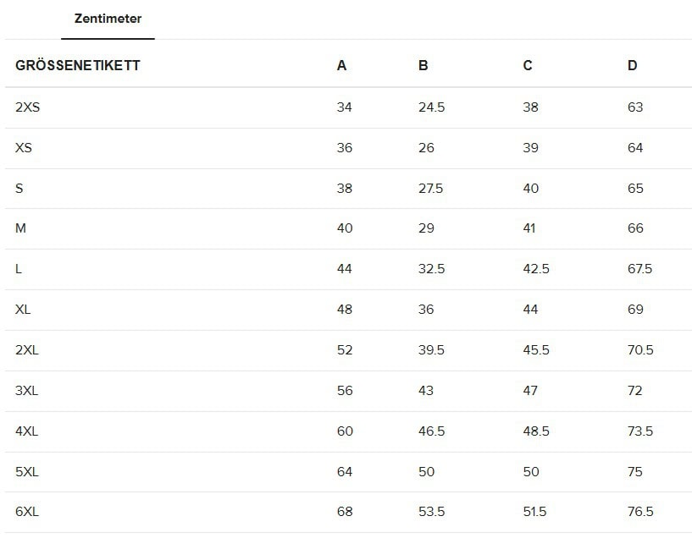Image resolution: width=692 pixels, height=560 pixels.
Task: Select the 3XL size row label
Action: [x=27, y=391]
